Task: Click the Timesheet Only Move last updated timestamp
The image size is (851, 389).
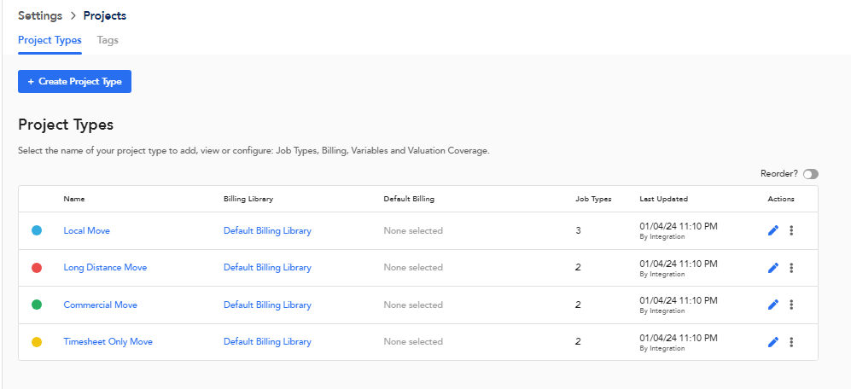Action: click(x=679, y=338)
